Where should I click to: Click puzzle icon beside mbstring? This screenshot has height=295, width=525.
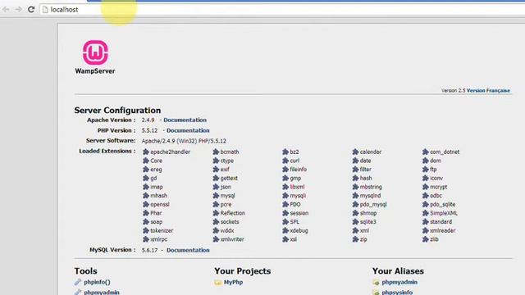tap(355, 187)
